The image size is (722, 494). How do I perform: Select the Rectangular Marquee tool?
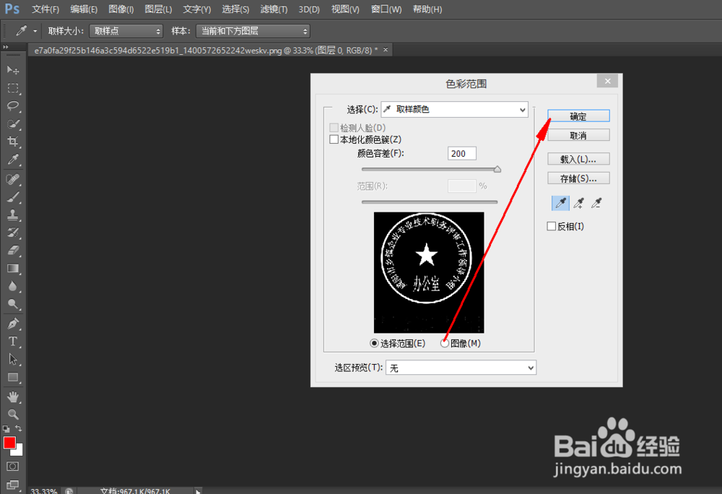point(13,88)
